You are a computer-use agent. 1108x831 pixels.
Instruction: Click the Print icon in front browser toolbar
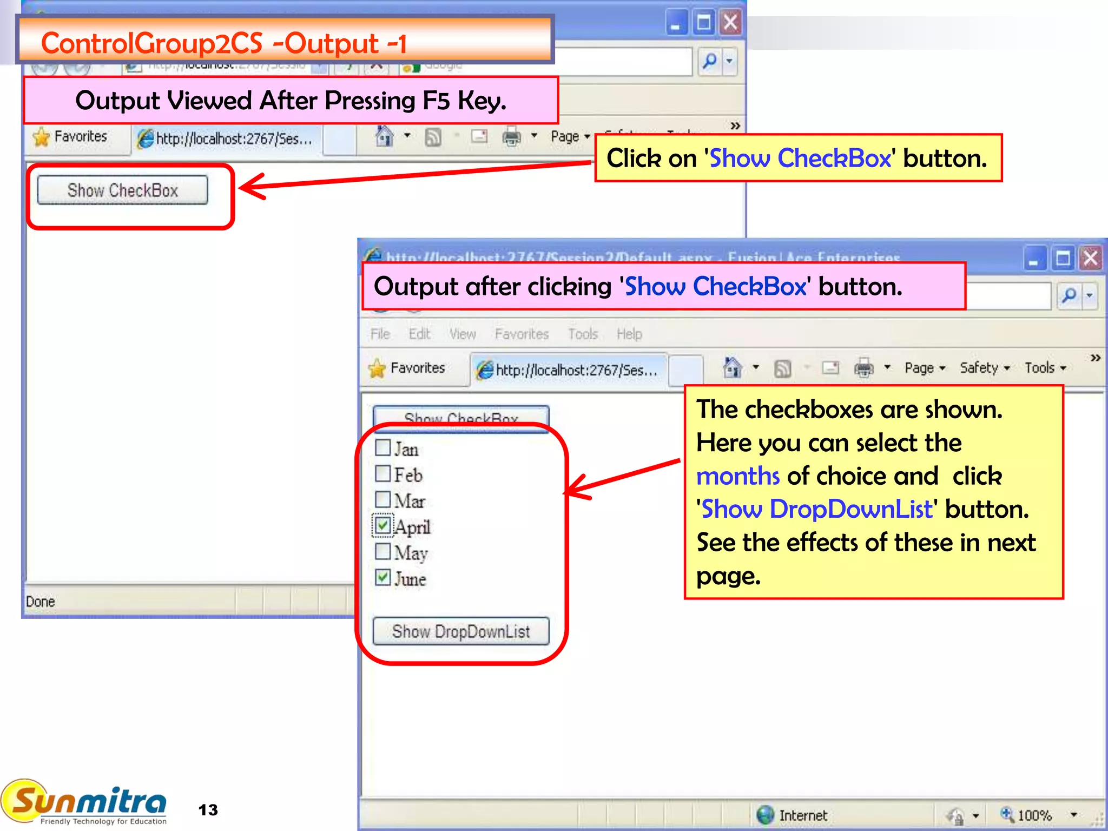click(x=863, y=368)
